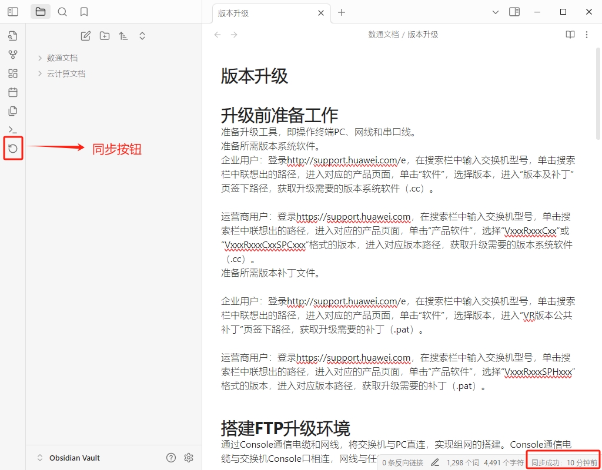Open the more options menu for the note
The width and height of the screenshot is (602, 470).
[x=587, y=35]
